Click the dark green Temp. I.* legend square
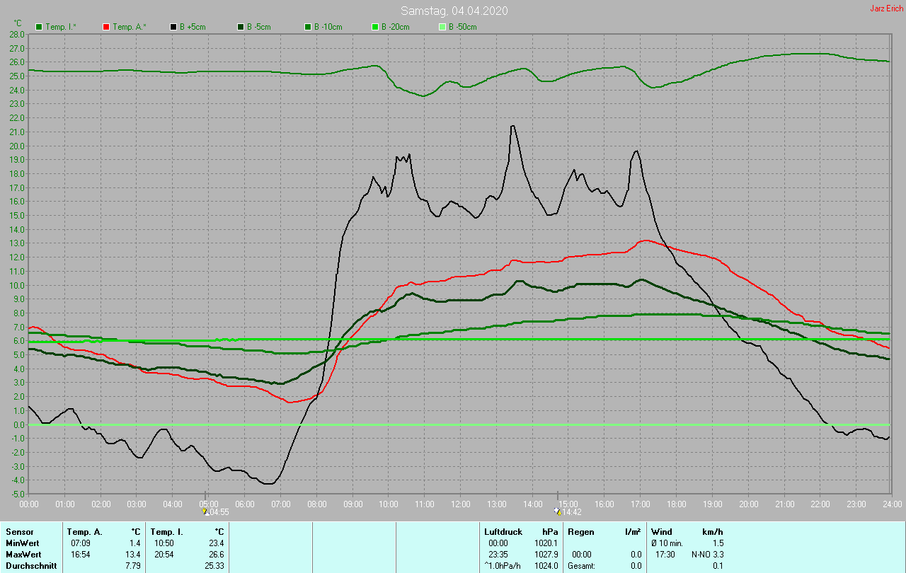906x573 pixels. 39,27
